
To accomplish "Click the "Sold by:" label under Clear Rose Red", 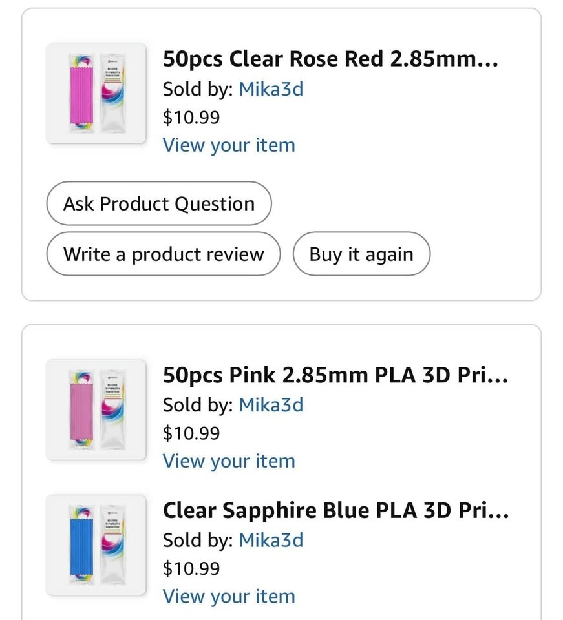I will point(197,88).
